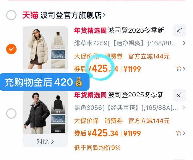Open the black men's jacket thumbnail
Image resolution: width=193 pixels, height=160 pixels.
pyautogui.click(x=45, y=112)
